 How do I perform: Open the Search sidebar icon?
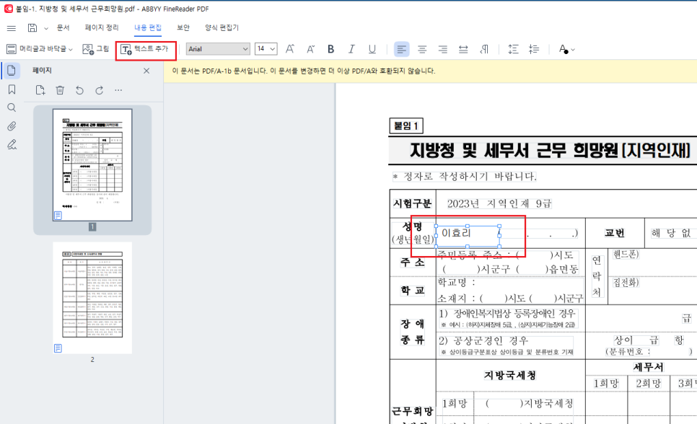click(12, 107)
